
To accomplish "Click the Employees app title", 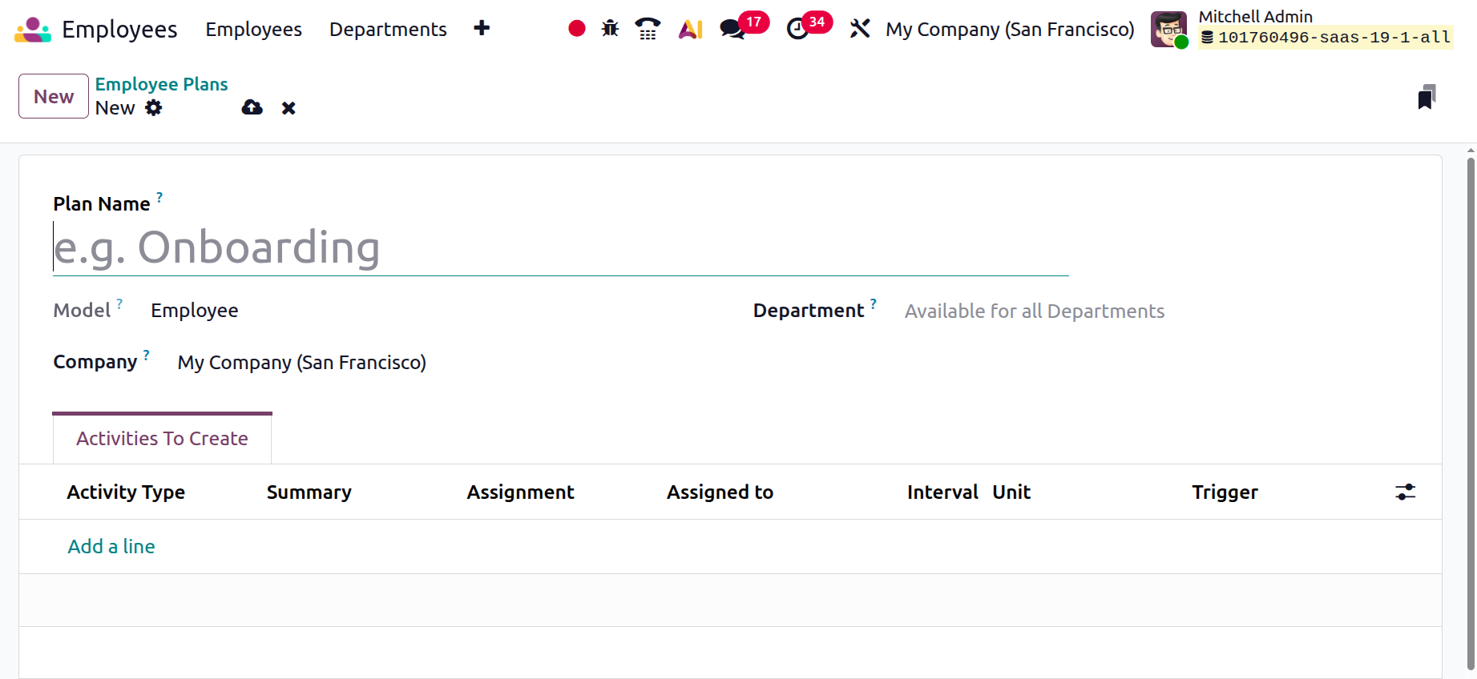I will click(x=119, y=30).
